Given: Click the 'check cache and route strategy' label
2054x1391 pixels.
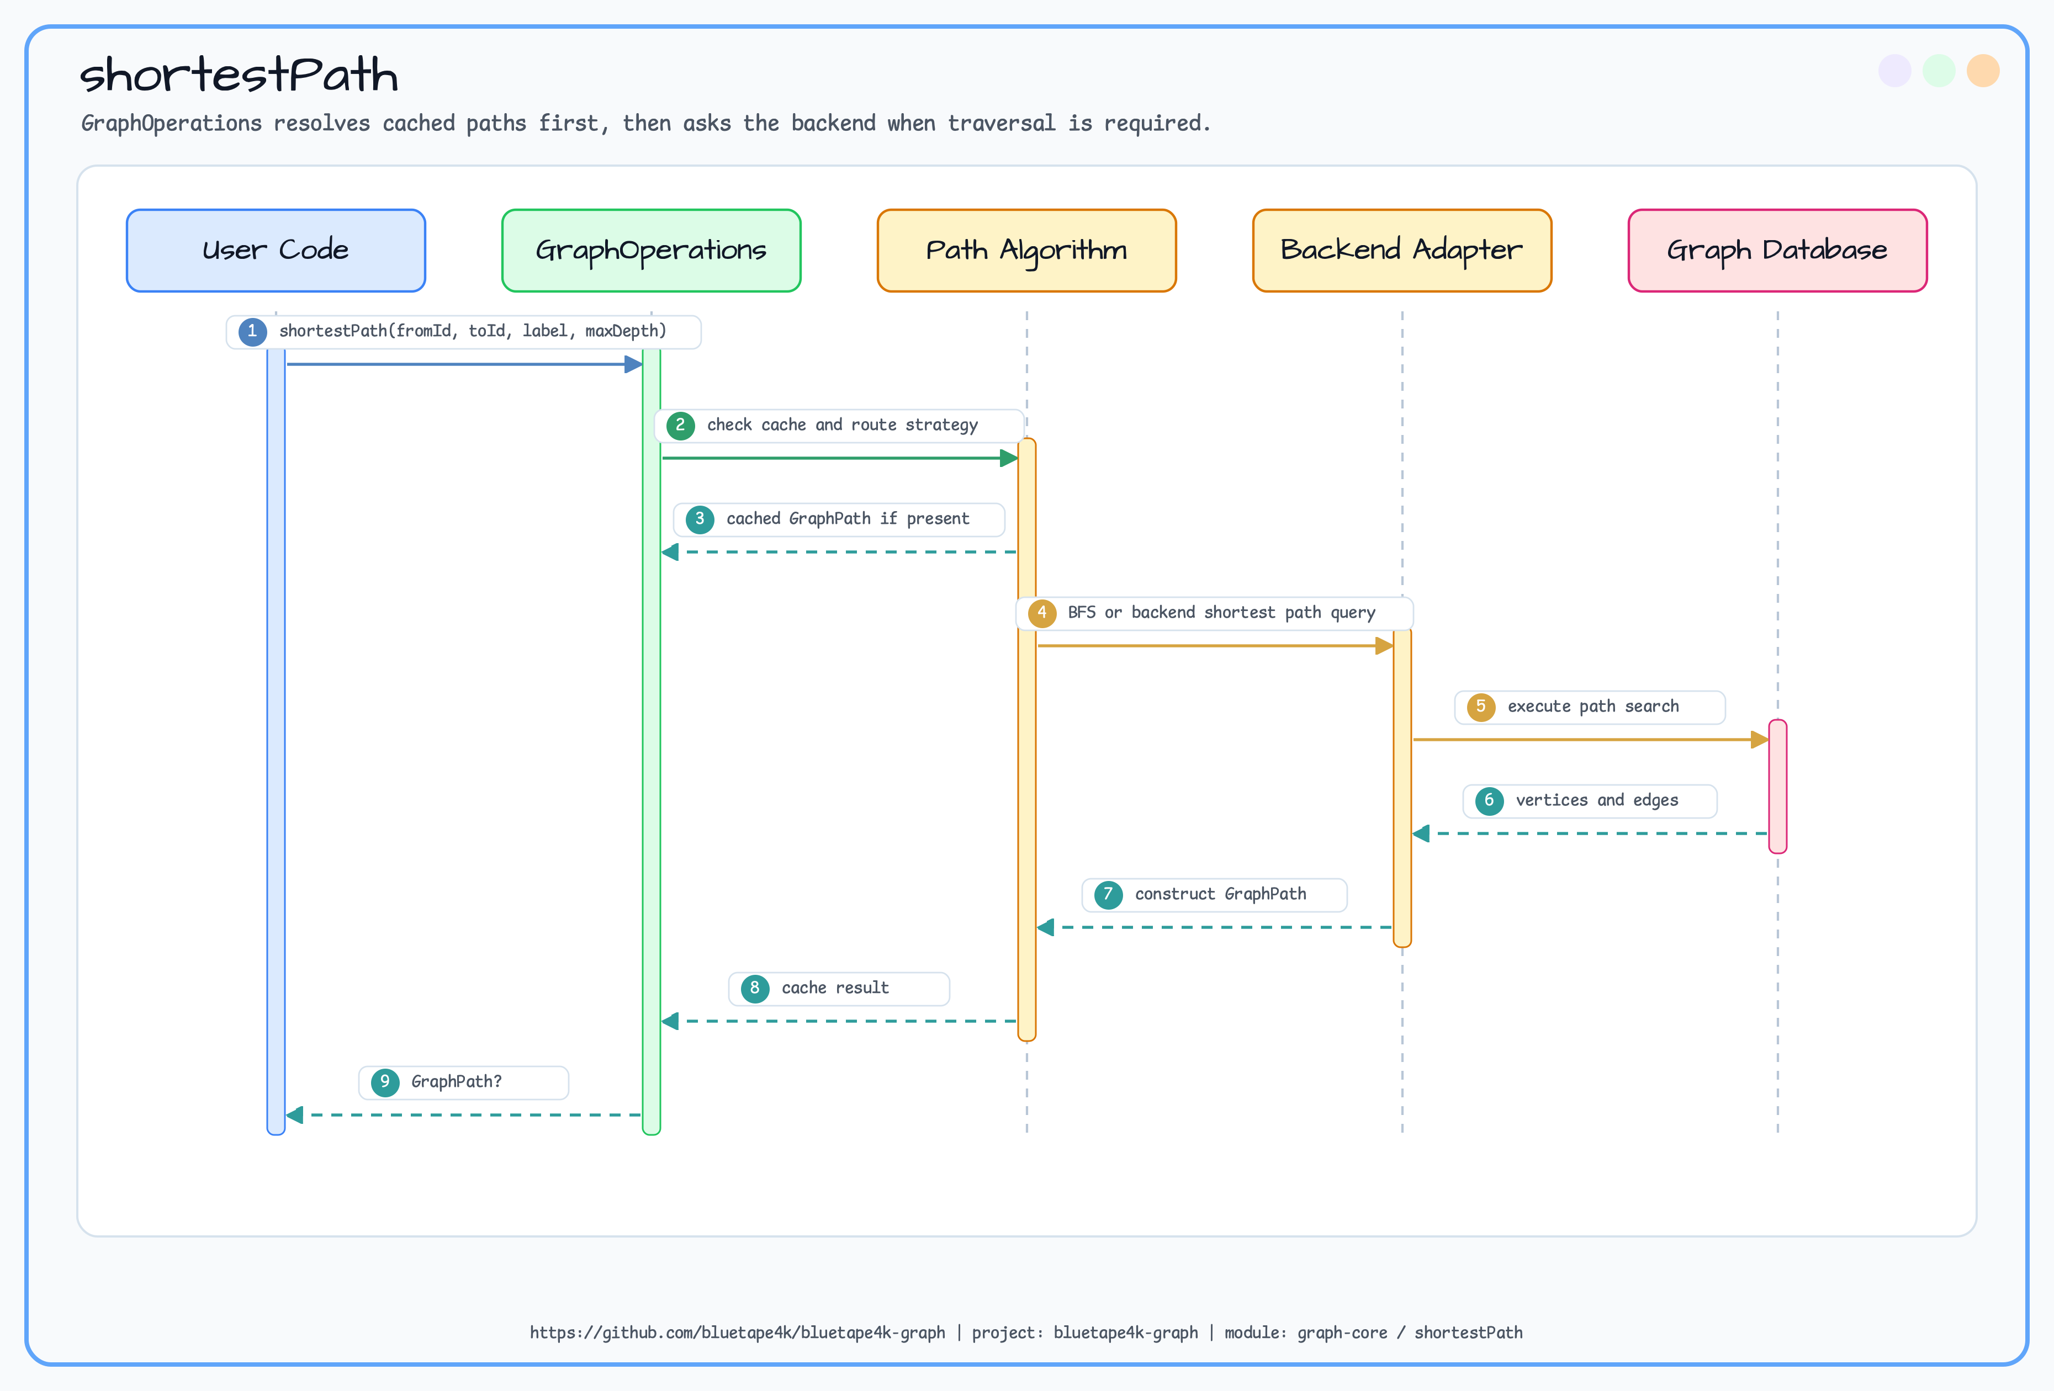Looking at the screenshot, I should (842, 425).
